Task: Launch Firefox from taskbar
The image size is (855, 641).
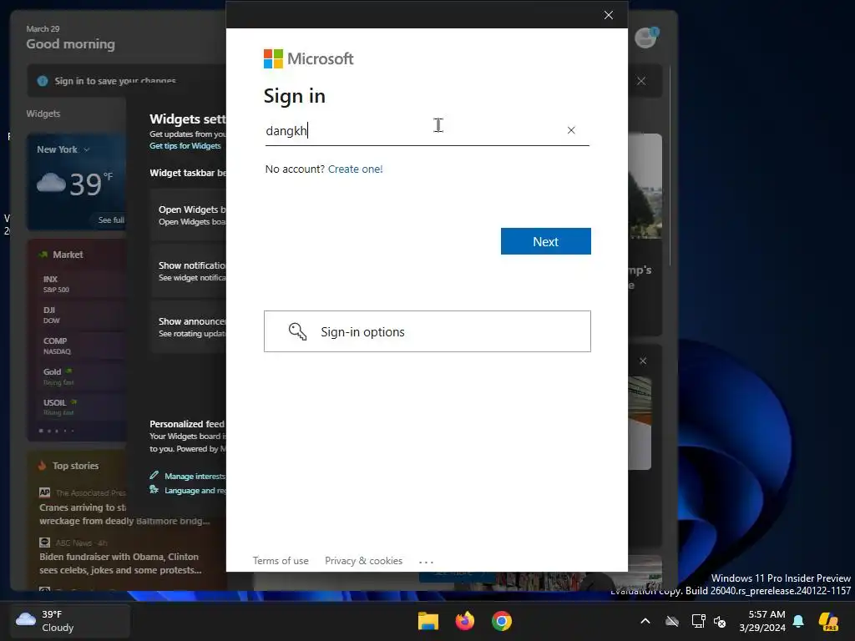Action: click(465, 621)
